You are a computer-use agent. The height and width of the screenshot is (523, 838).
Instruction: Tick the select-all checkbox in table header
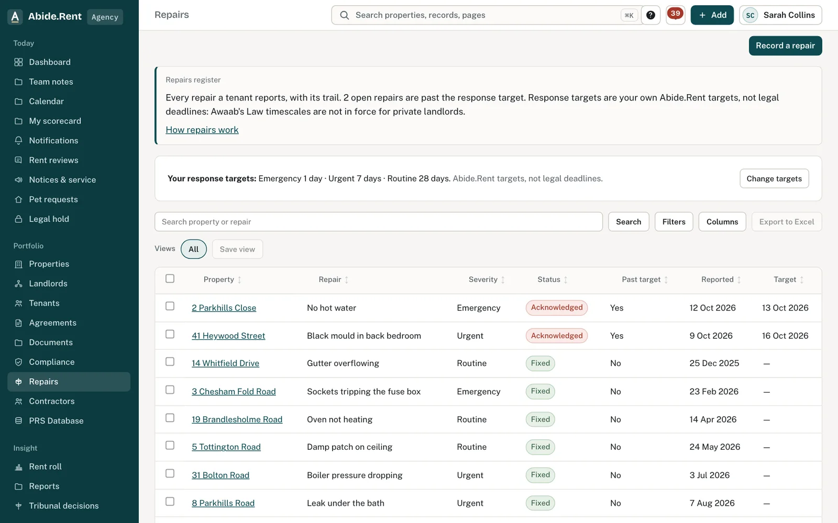(x=170, y=279)
